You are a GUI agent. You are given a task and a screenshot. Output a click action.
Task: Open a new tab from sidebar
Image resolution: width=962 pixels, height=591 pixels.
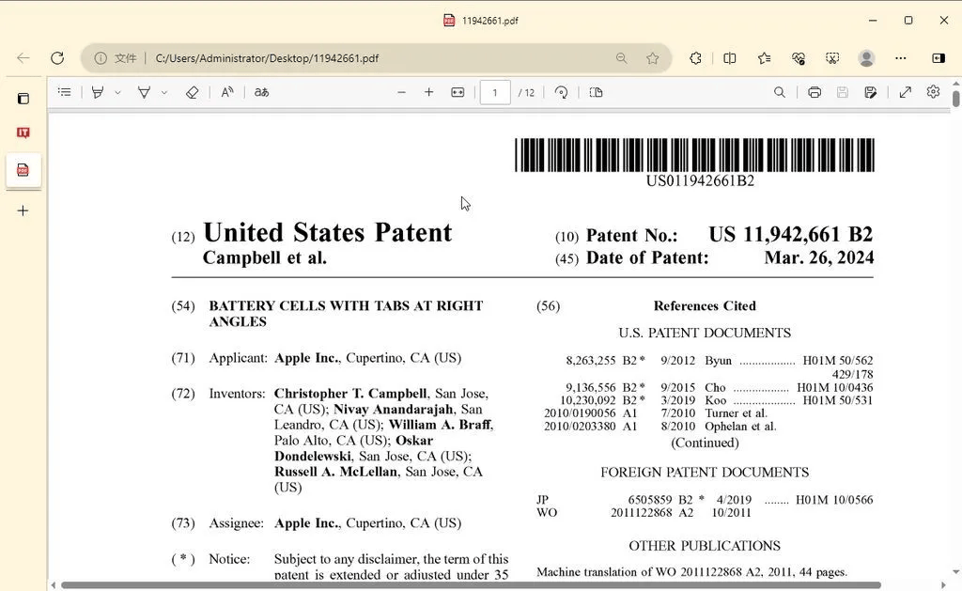(x=23, y=210)
